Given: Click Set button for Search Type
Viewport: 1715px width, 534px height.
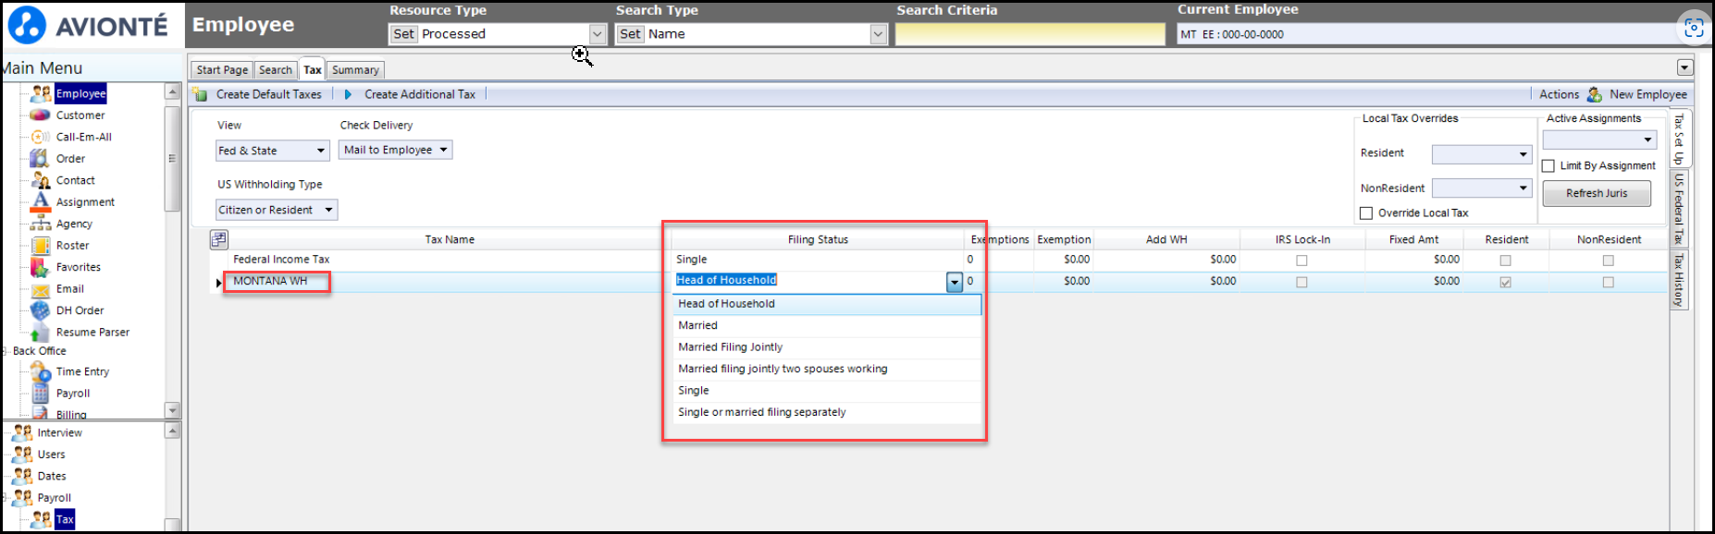Looking at the screenshot, I should [630, 34].
